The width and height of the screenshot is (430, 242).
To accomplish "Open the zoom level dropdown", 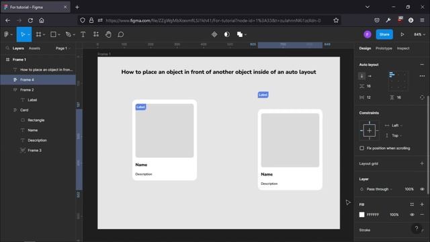I will coord(419,34).
